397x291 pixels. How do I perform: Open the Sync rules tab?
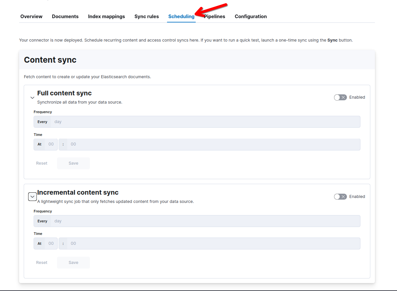pos(147,16)
